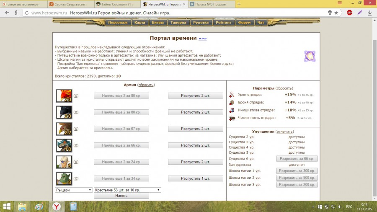Disband 2 phoenix units with Распустить button
The width and height of the screenshot is (377, 212).
tap(196, 96)
